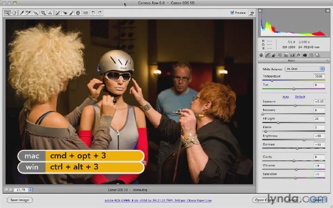Screen dimensions: 333x208
Task: Choose the Straighten tool
Action: (50, 13)
